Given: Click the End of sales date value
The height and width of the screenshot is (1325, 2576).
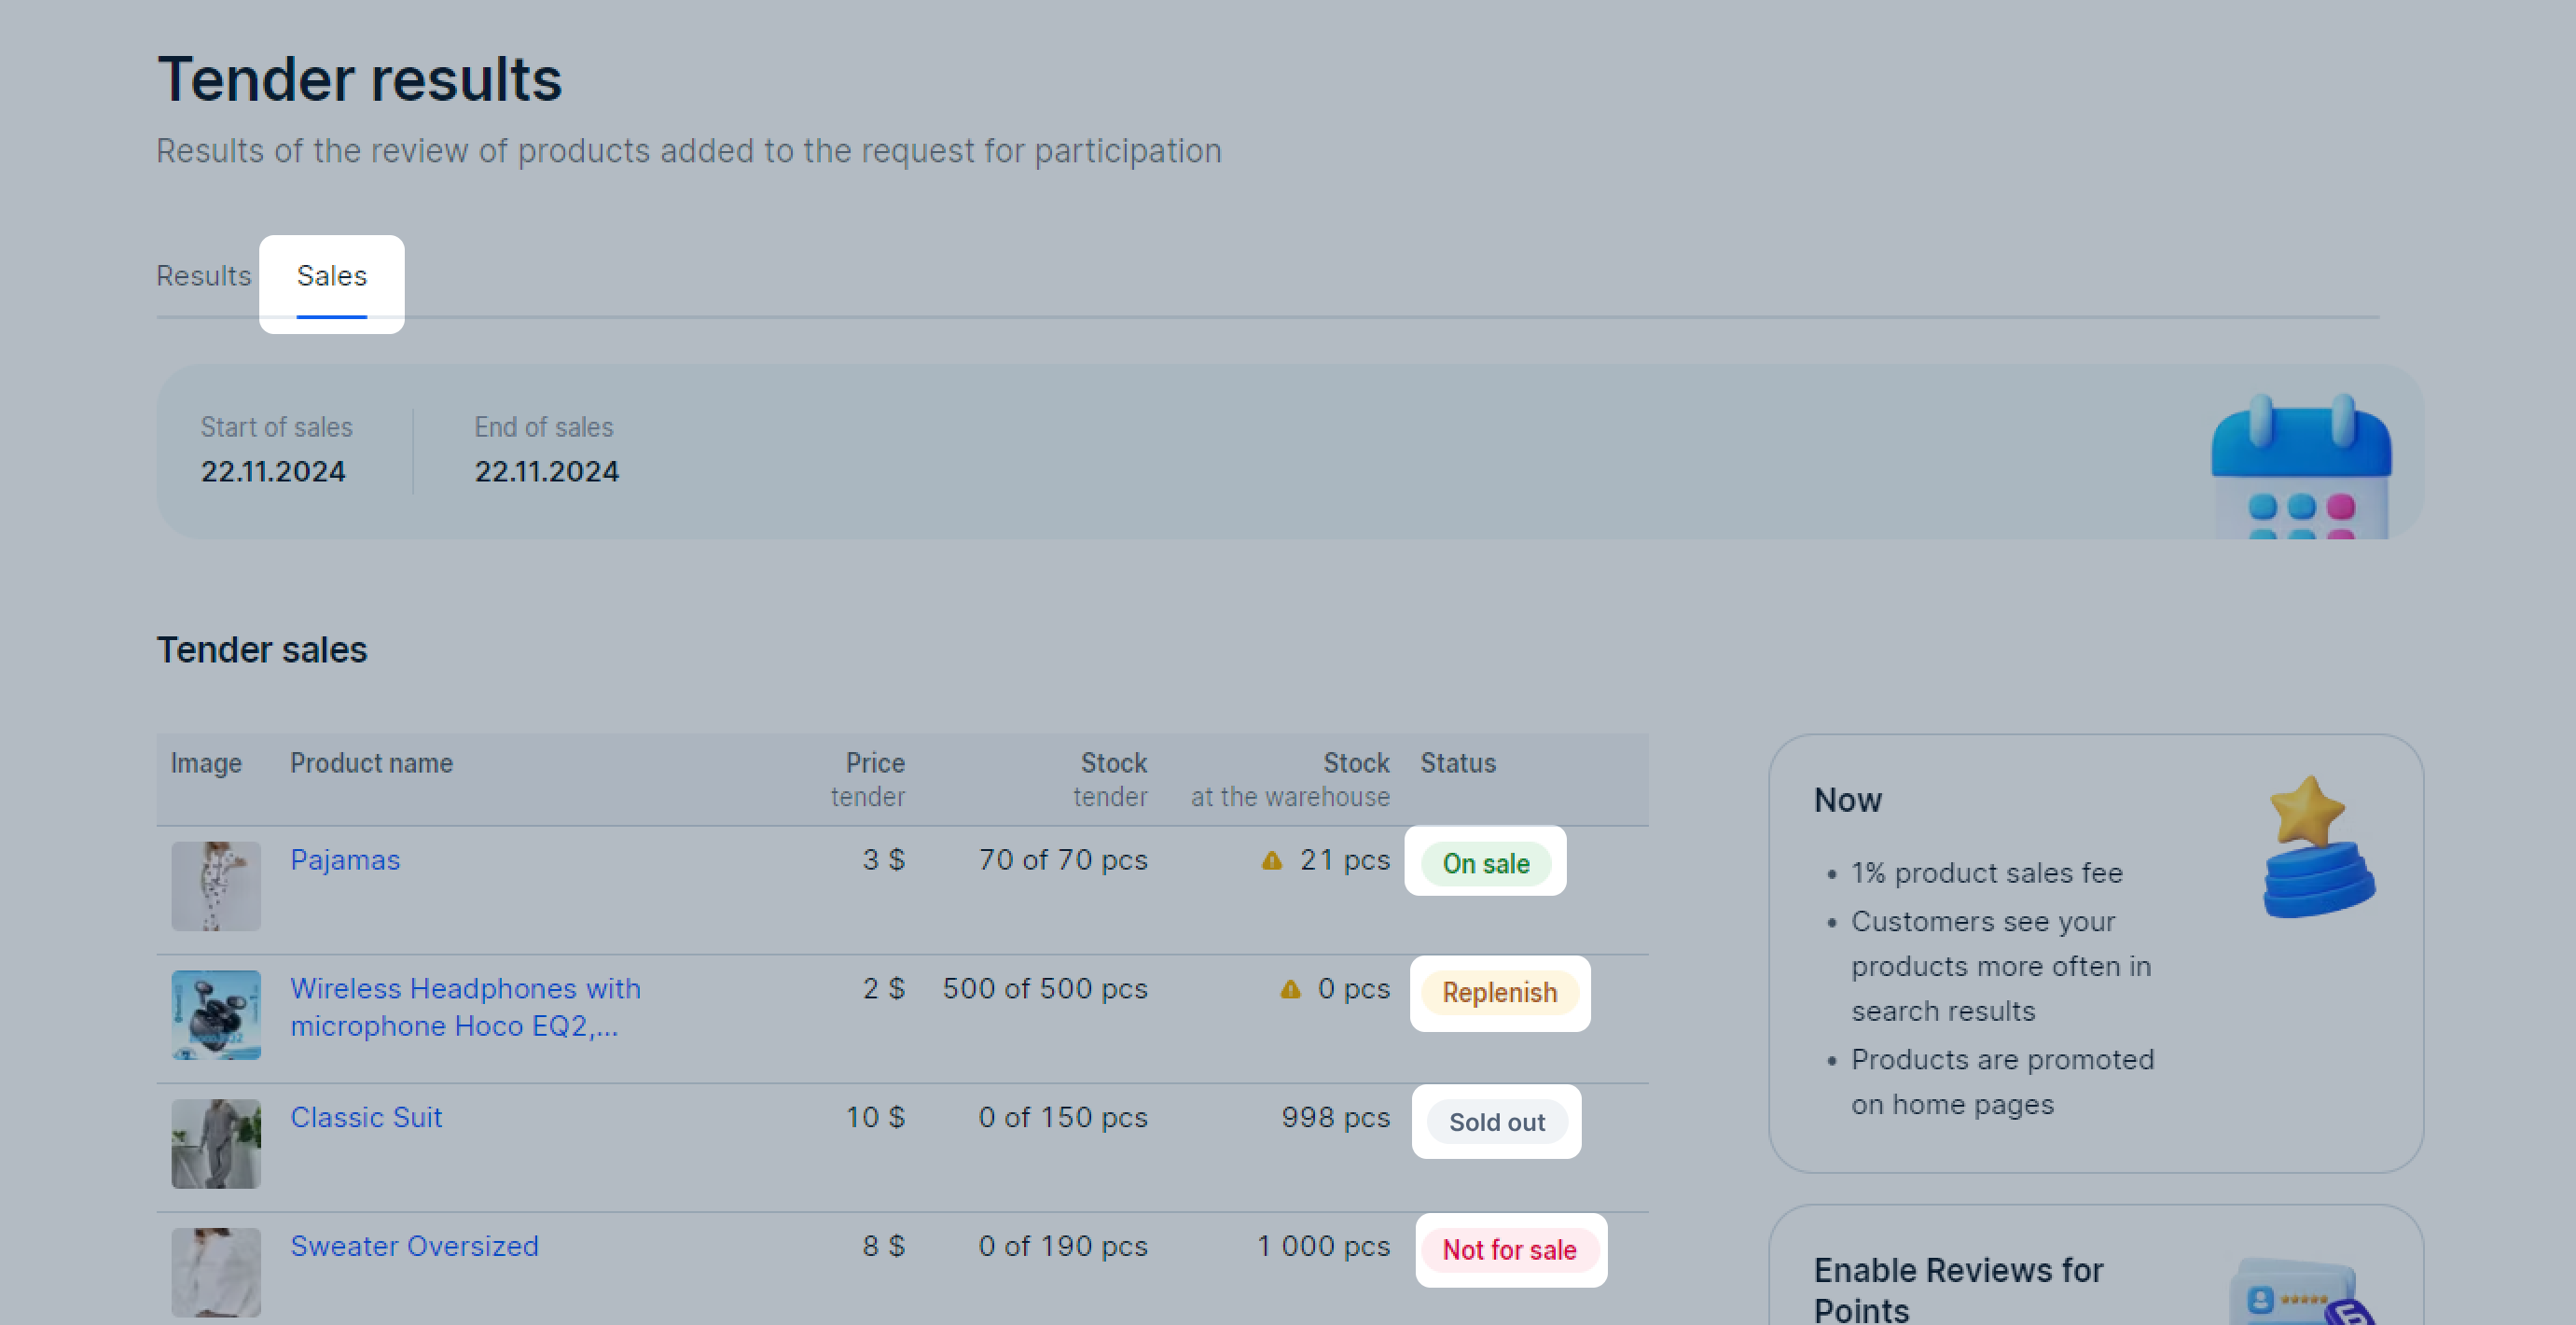Looking at the screenshot, I should (546, 471).
